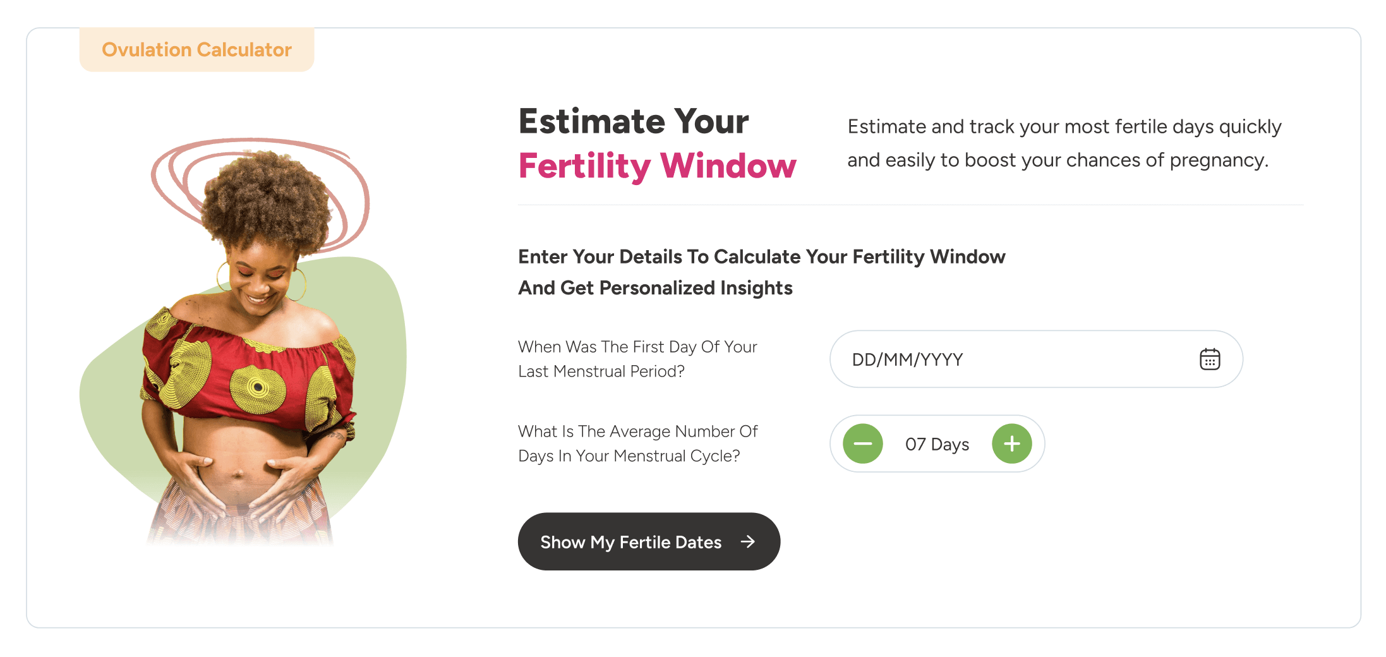Click the Menstrual Cycle days question label

point(637,443)
